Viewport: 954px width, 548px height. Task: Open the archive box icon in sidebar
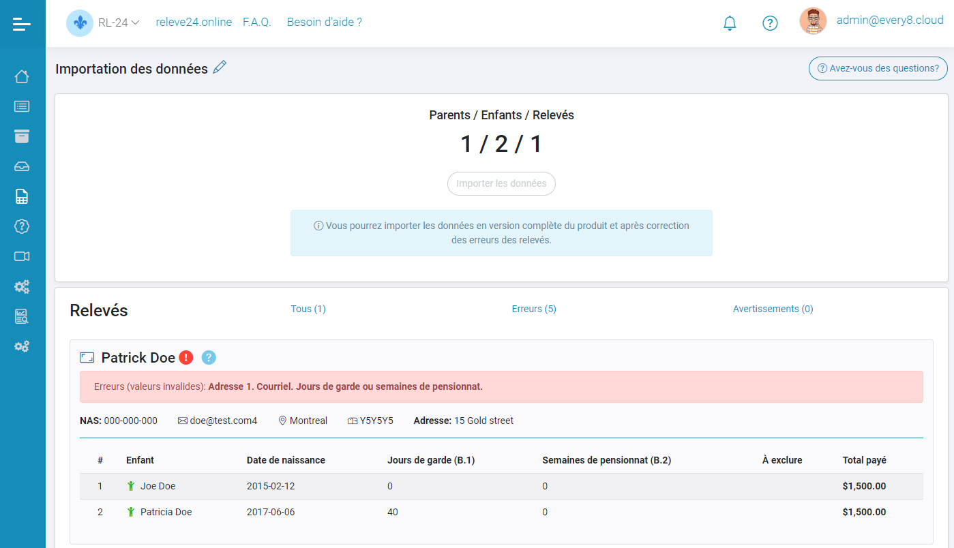click(x=22, y=136)
